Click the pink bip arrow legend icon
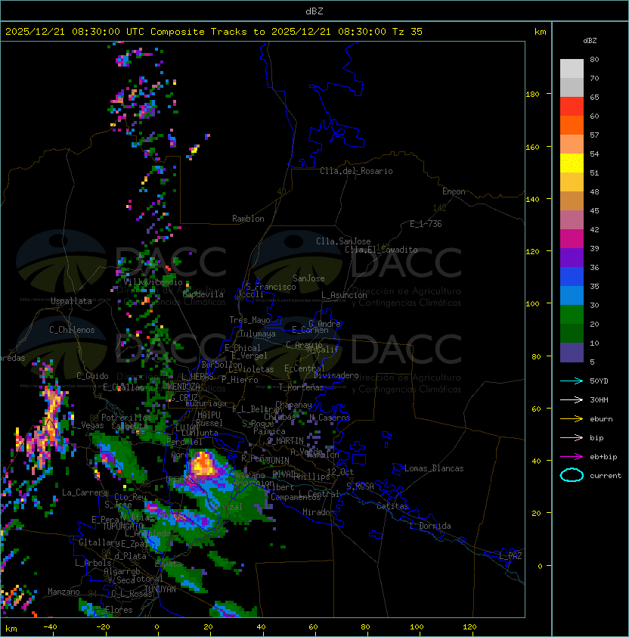 pyautogui.click(x=572, y=437)
